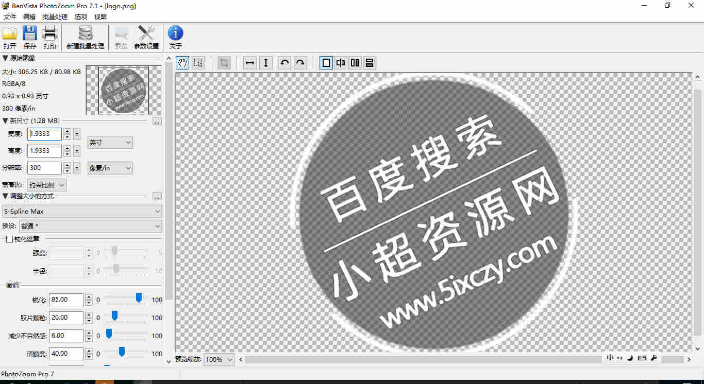Image resolution: width=704 pixels, height=384 pixels.
Task: Open the 编辑 menu
Action: tap(29, 16)
